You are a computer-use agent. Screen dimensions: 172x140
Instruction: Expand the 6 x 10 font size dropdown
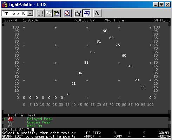pyautogui.click(x=30, y=13)
